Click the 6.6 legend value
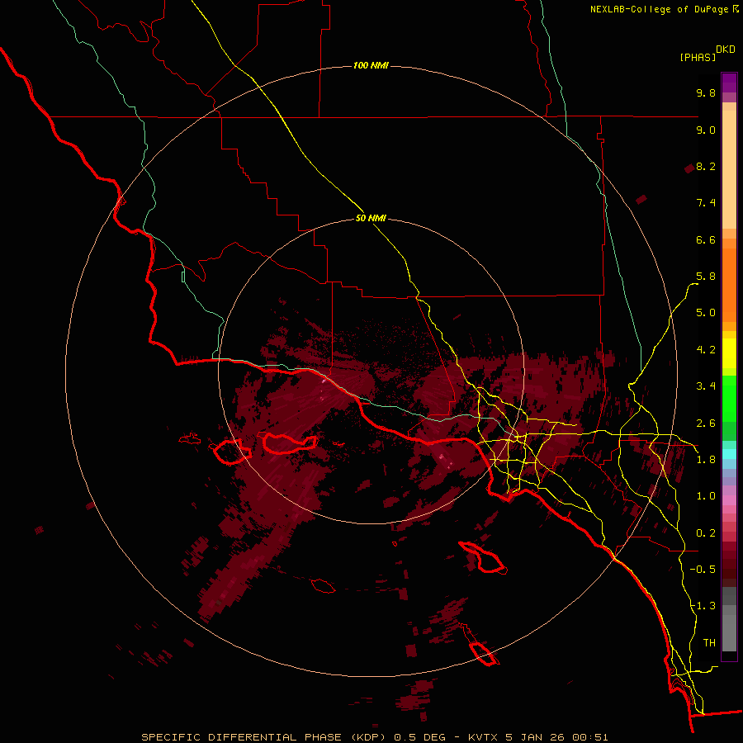The image size is (743, 743). 706,239
